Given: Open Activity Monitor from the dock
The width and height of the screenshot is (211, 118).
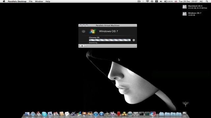Looking at the screenshot, I should point(147,114).
